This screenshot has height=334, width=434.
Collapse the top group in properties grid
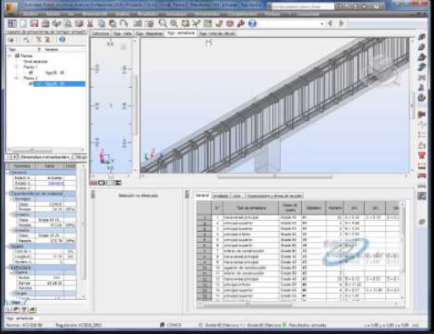tap(8, 172)
